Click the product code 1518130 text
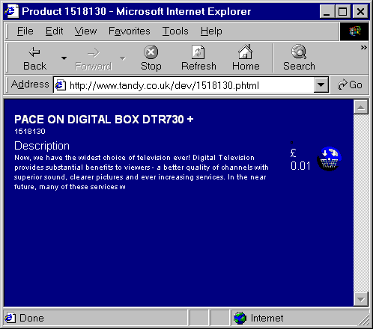The image size is (373, 329). coord(30,132)
